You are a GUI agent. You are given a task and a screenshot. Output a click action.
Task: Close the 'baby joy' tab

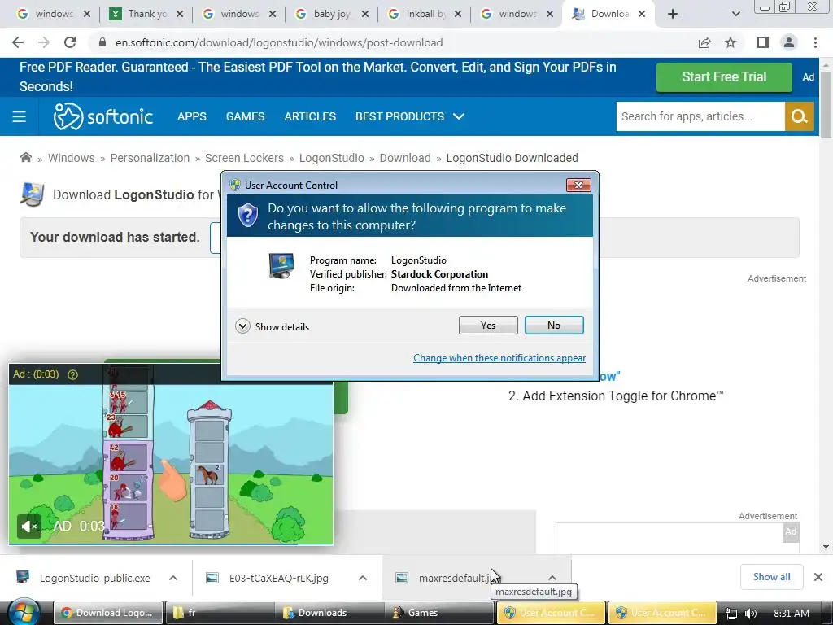(365, 14)
